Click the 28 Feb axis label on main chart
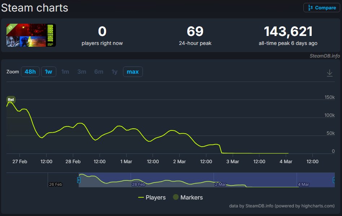The image size is (342, 216). (73, 161)
